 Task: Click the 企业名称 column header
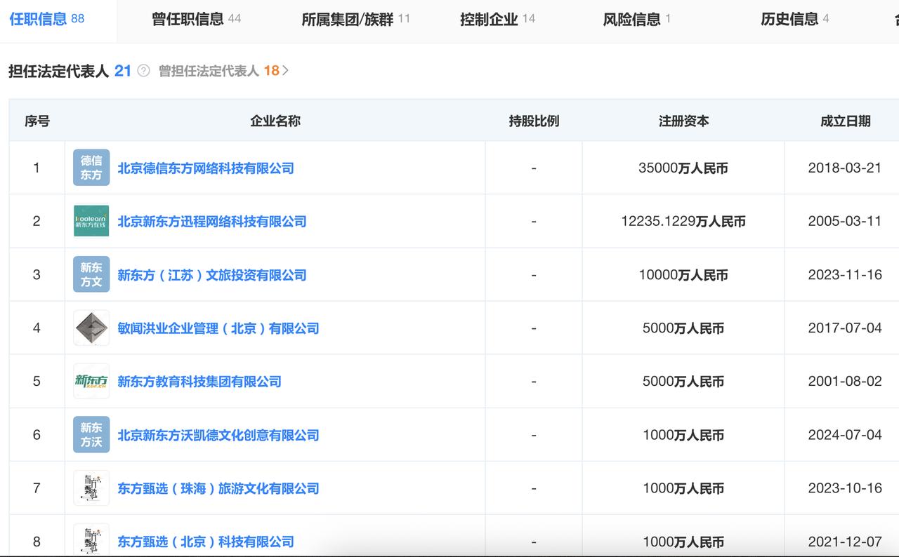(x=275, y=121)
